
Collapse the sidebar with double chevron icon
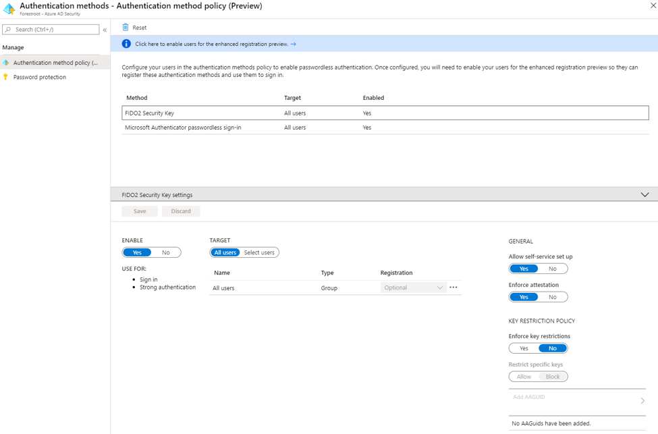[105, 30]
